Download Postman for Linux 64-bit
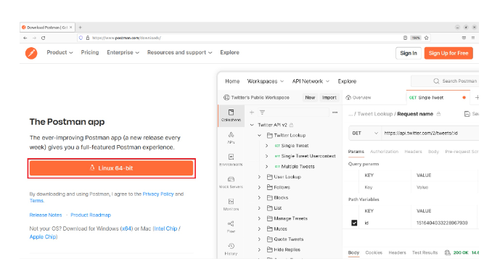Viewport: 500px width, 280px height. pyautogui.click(x=111, y=168)
